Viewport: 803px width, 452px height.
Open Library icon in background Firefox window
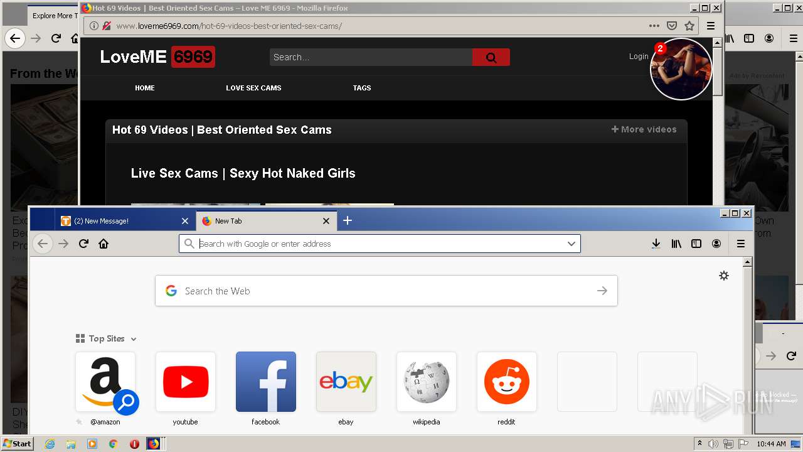[730, 38]
